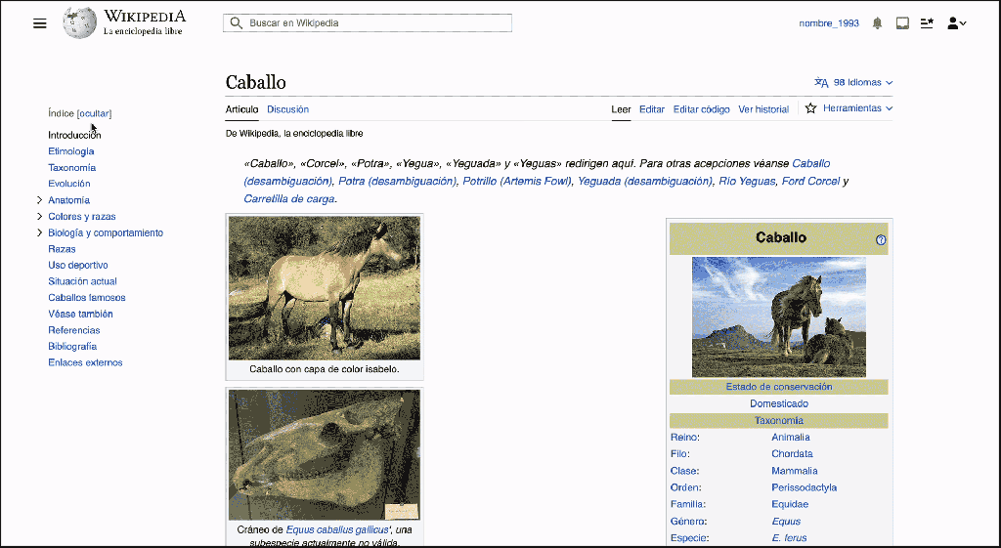Open the Ver historial tab

(x=763, y=109)
